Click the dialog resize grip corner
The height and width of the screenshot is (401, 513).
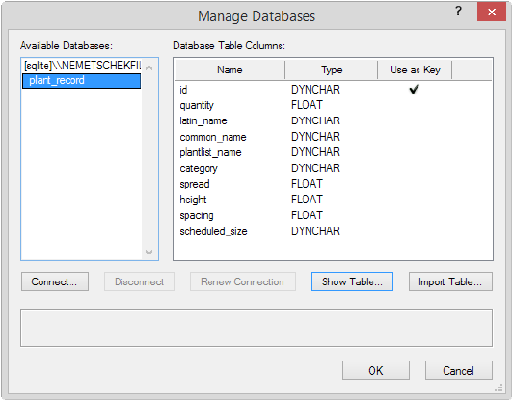pos(499,388)
